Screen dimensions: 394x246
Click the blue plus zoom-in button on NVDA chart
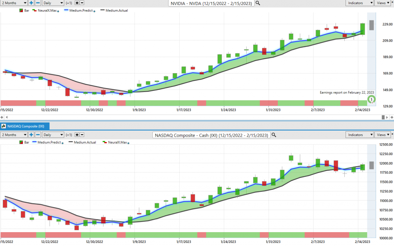pyautogui.click(x=31, y=3)
